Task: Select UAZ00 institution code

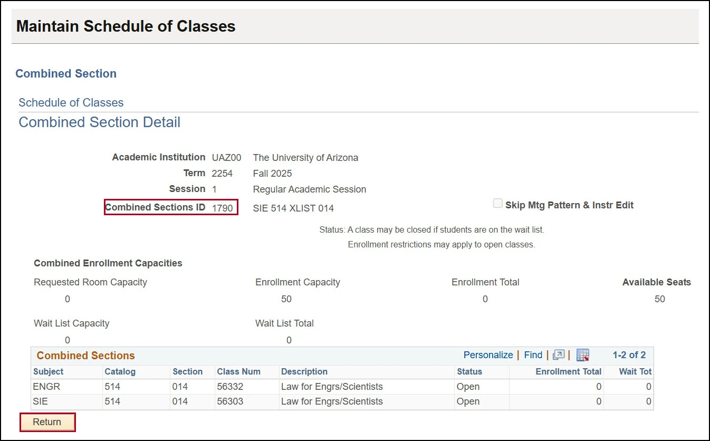Action: click(x=226, y=158)
